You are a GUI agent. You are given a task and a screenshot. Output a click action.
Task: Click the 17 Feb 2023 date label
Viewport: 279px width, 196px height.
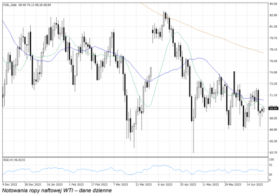99,184
